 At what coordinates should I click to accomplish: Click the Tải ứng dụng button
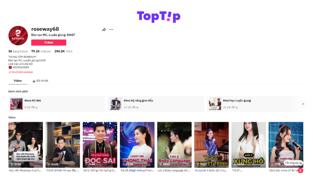click(x=293, y=163)
